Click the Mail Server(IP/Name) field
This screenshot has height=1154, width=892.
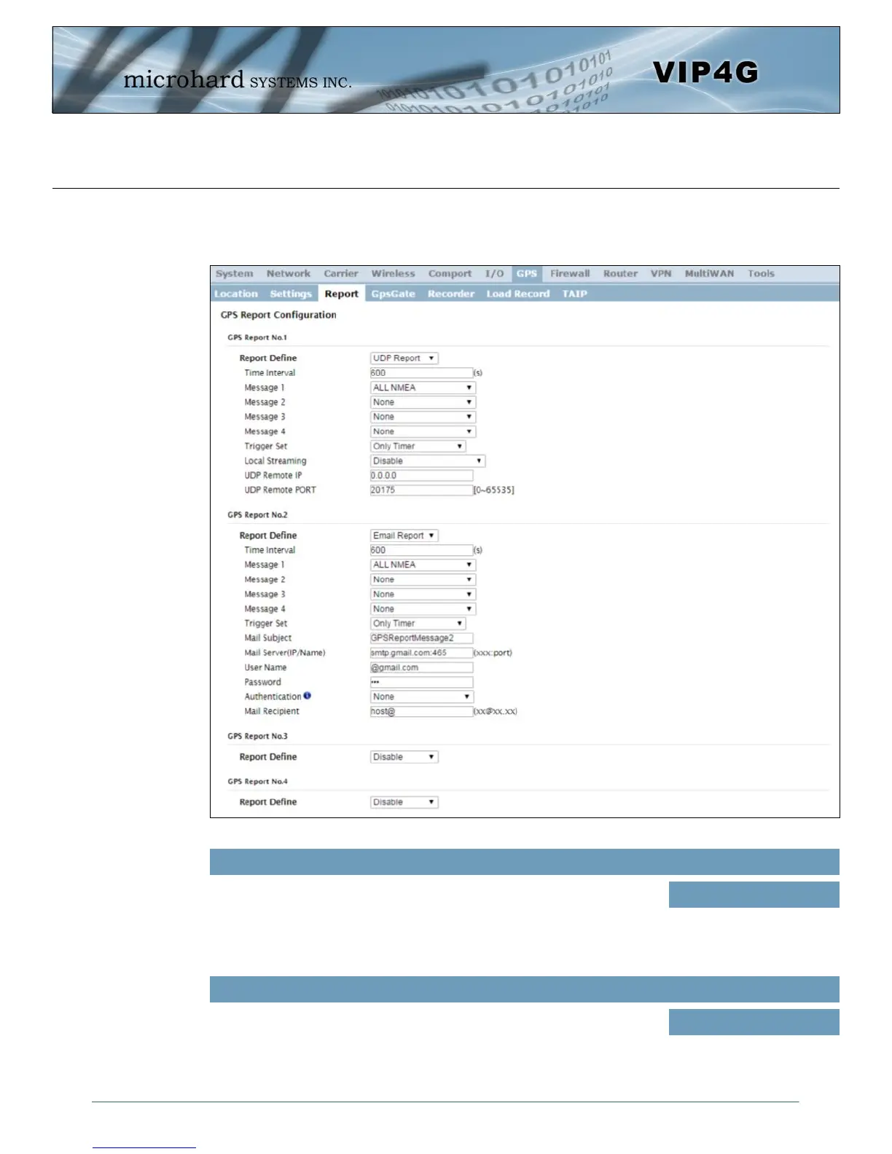(x=421, y=653)
